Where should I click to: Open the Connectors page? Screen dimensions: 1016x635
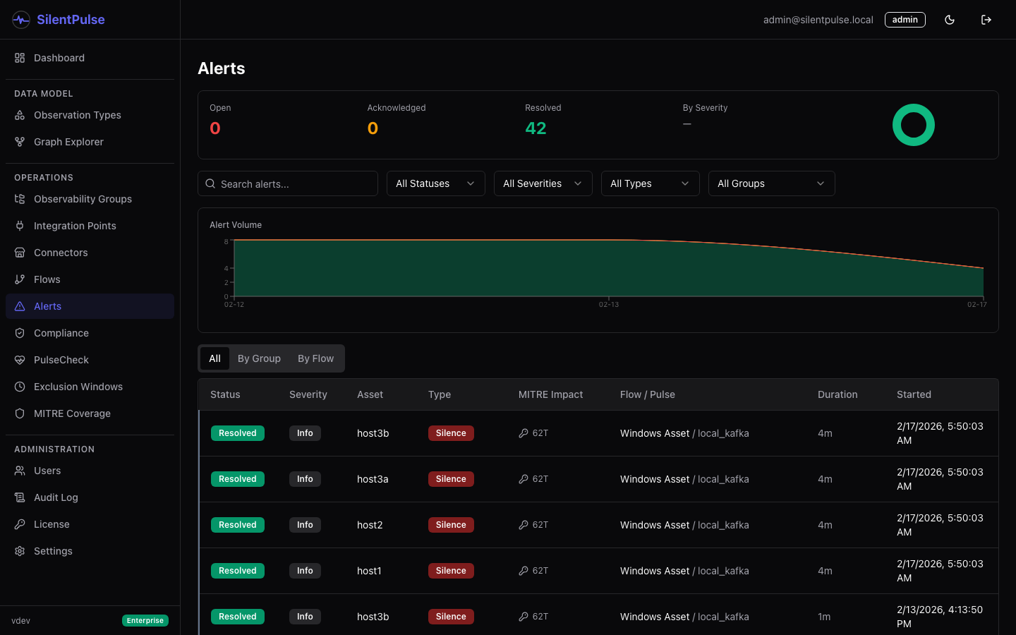(x=90, y=253)
